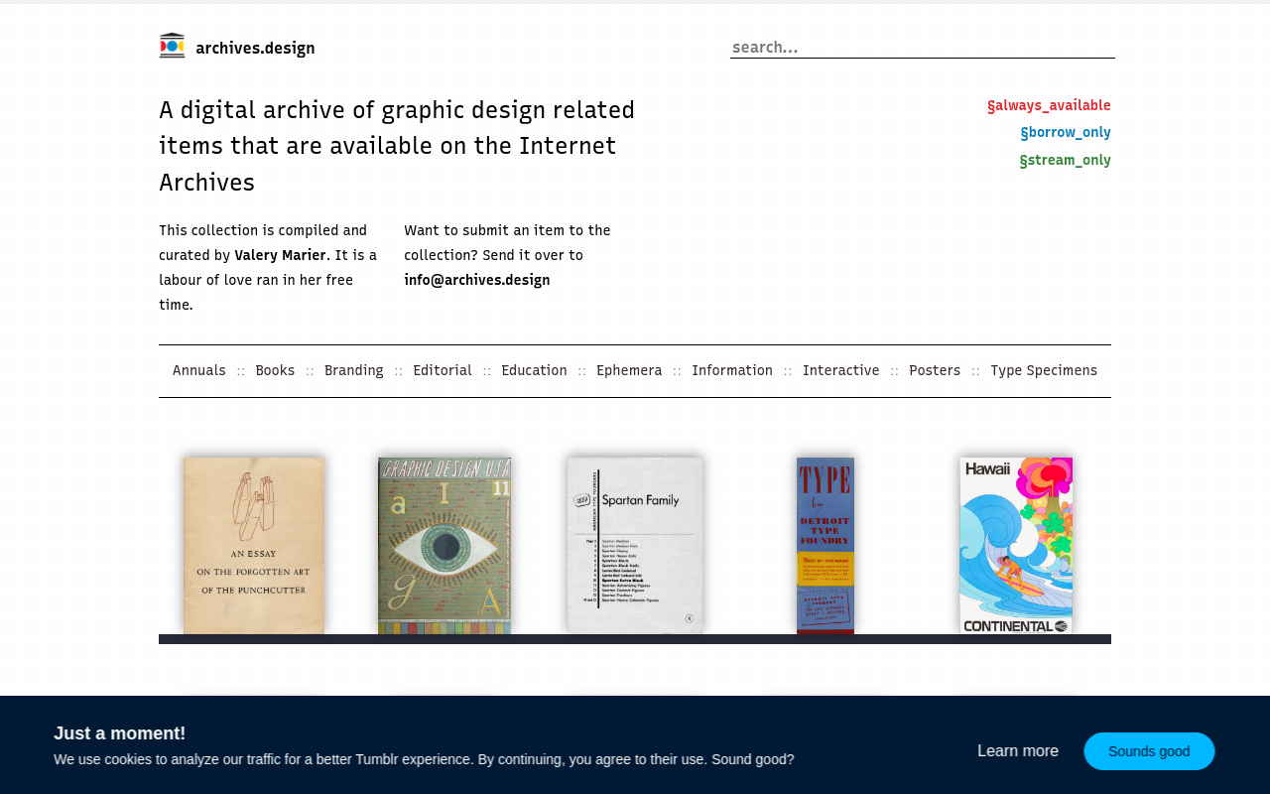Focus the search input field
Screen dimensions: 1270x794
point(923,47)
